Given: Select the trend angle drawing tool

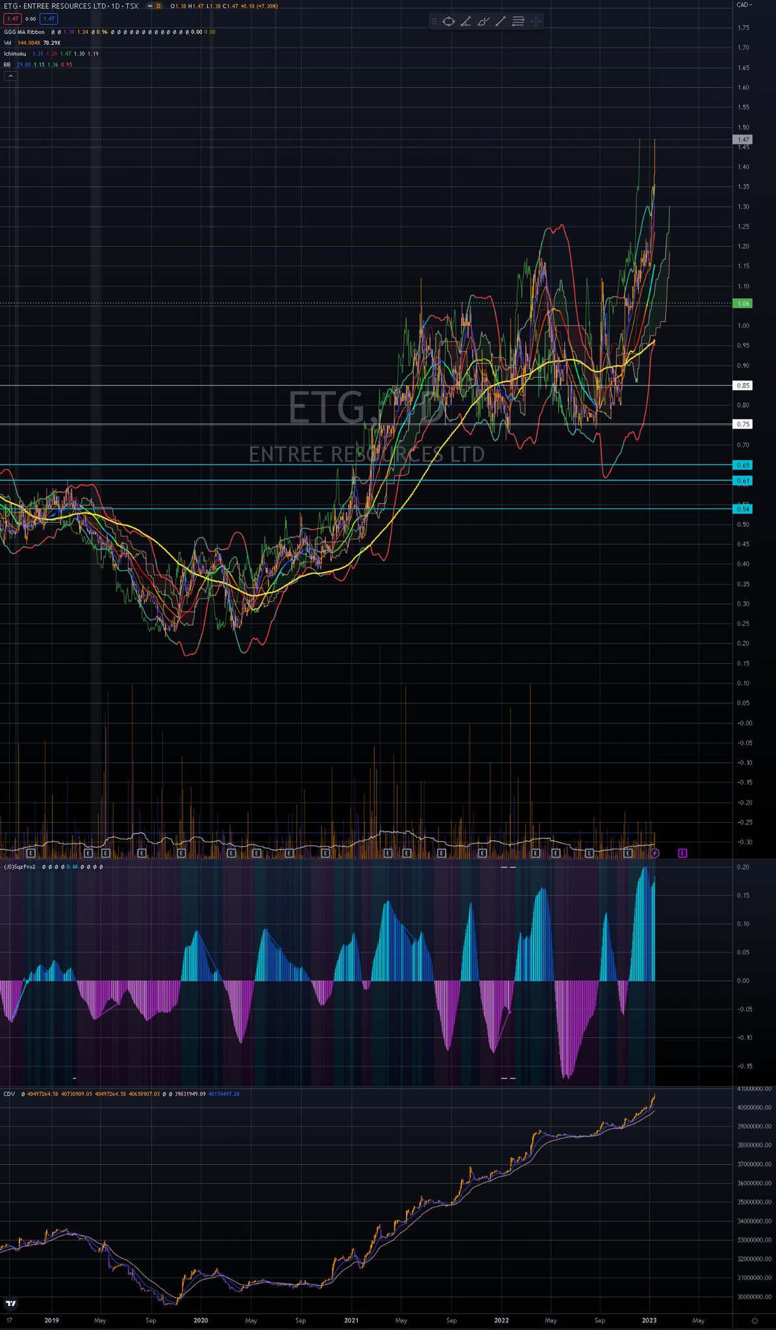Looking at the screenshot, I should (466, 21).
